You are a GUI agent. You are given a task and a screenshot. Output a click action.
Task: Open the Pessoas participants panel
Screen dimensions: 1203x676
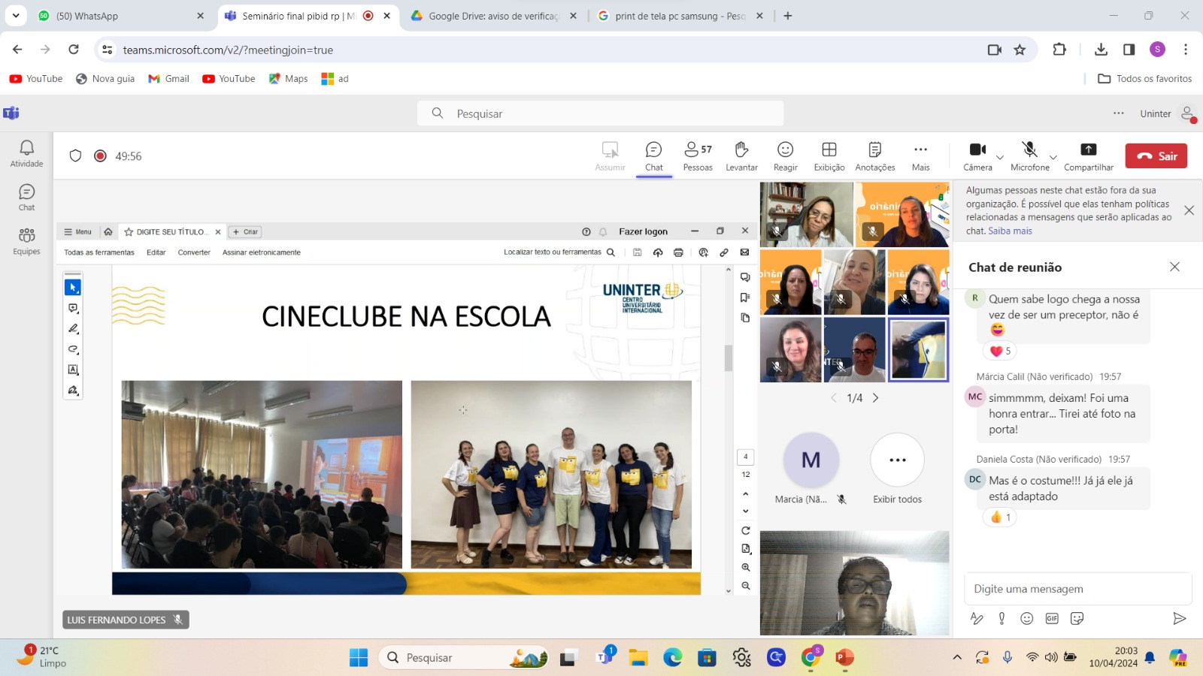coord(697,156)
